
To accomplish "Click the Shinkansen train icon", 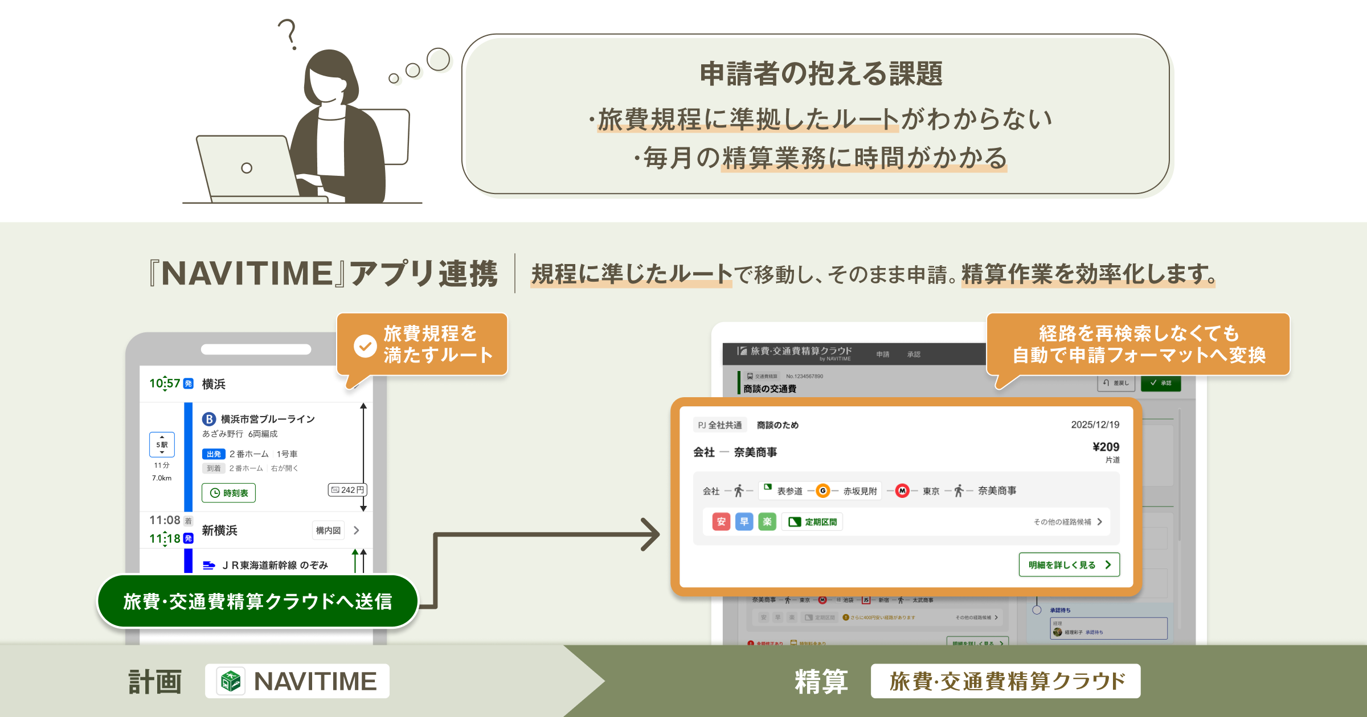I will (209, 565).
